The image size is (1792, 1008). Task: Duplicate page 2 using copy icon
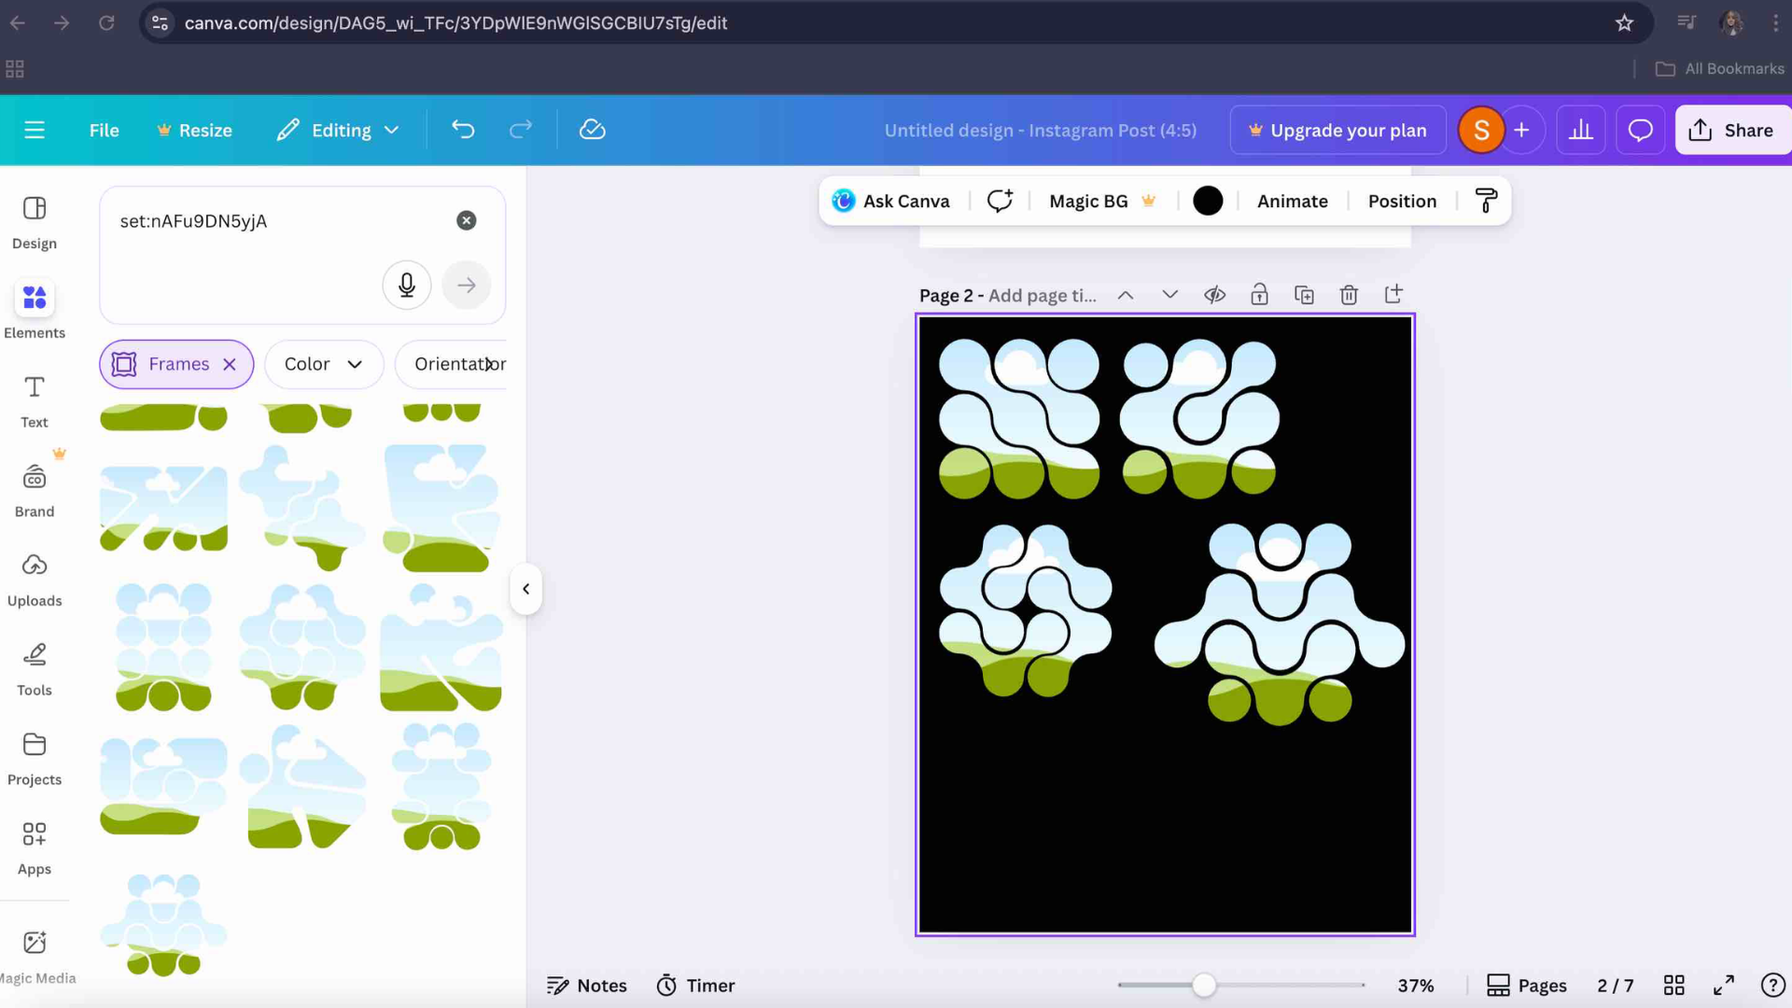tap(1304, 295)
